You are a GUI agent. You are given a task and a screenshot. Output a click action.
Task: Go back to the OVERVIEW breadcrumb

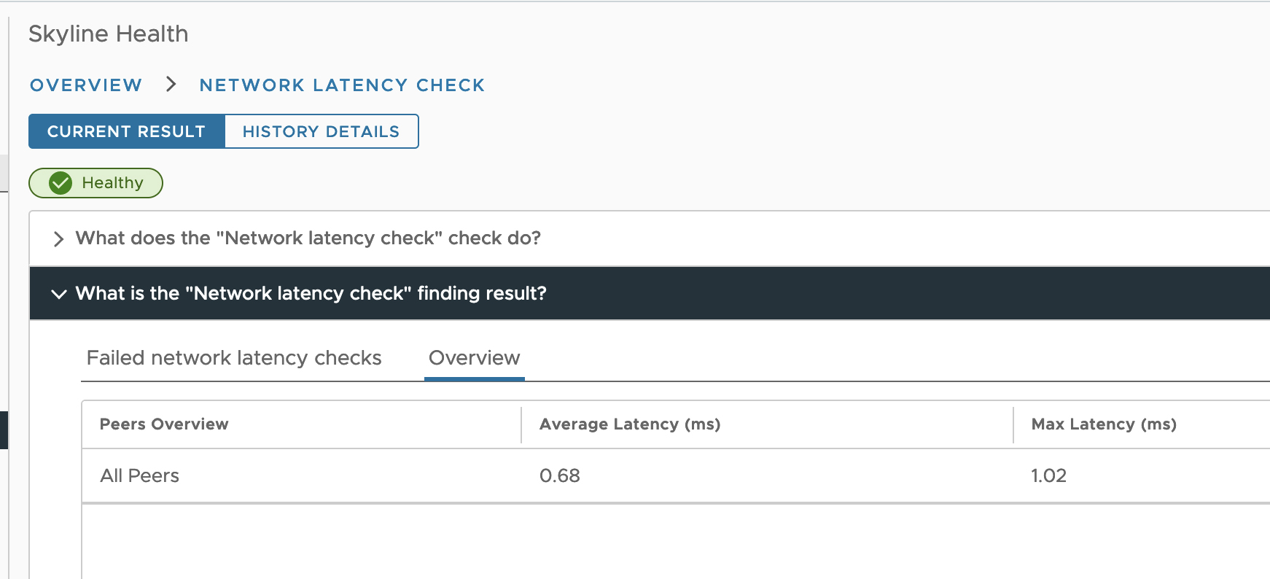tap(86, 85)
